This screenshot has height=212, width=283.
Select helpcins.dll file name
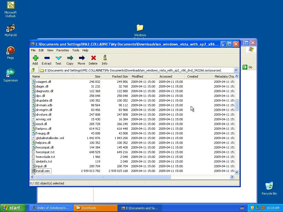tap(43, 143)
